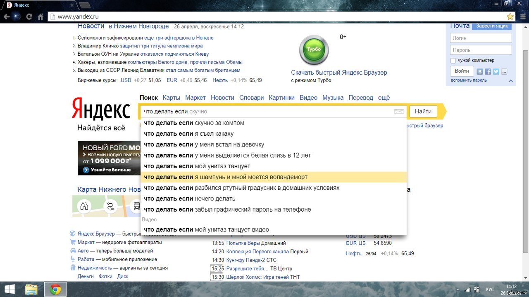Open File Explorer from the taskbar
The image size is (529, 297).
[x=32, y=289]
